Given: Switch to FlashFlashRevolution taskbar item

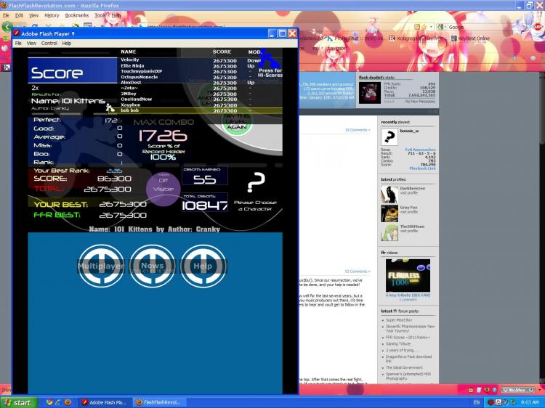Looking at the screenshot, I should click(159, 402).
